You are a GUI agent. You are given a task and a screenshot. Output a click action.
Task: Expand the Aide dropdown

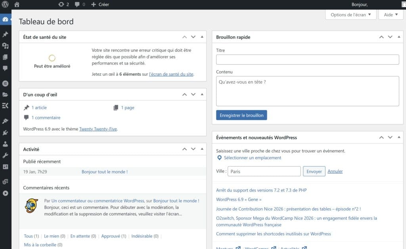391,14
